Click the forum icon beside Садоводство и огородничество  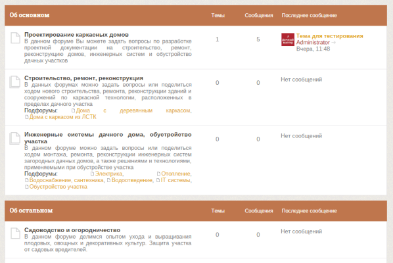tap(15, 233)
